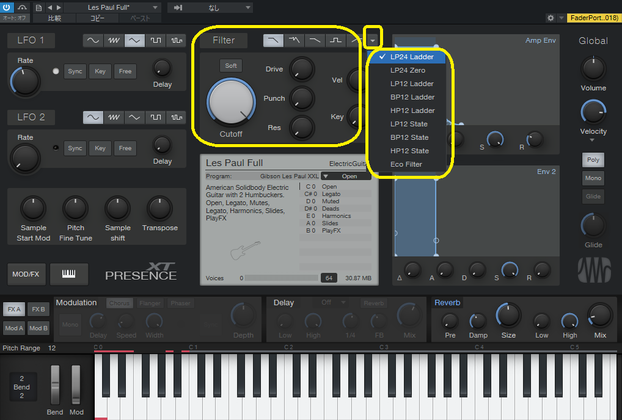Viewport: 622px width, 420px height.
Task: Select the triangle waveform for LFO 2
Action: (134, 117)
